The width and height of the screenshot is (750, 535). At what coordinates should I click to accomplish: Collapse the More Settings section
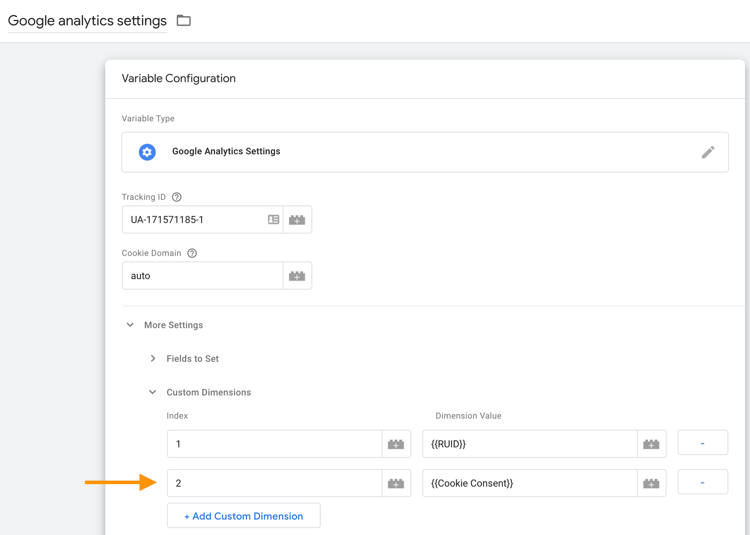(130, 325)
